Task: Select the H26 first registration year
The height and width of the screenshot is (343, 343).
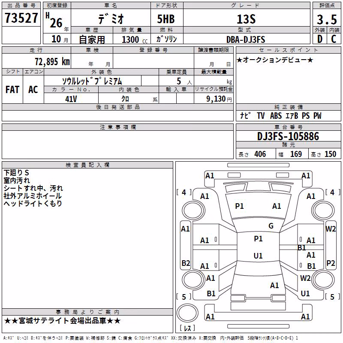Action: [54, 20]
